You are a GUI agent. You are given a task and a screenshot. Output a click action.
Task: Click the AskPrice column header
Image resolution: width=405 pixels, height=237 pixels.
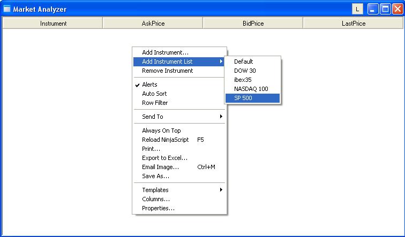tap(153, 24)
